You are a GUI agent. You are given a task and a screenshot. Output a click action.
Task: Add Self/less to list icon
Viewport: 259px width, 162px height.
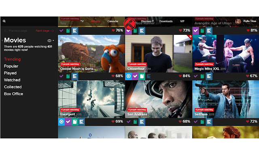click(x=209, y=122)
